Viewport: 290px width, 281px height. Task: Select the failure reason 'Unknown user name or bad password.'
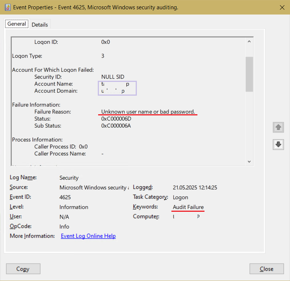(x=148, y=112)
